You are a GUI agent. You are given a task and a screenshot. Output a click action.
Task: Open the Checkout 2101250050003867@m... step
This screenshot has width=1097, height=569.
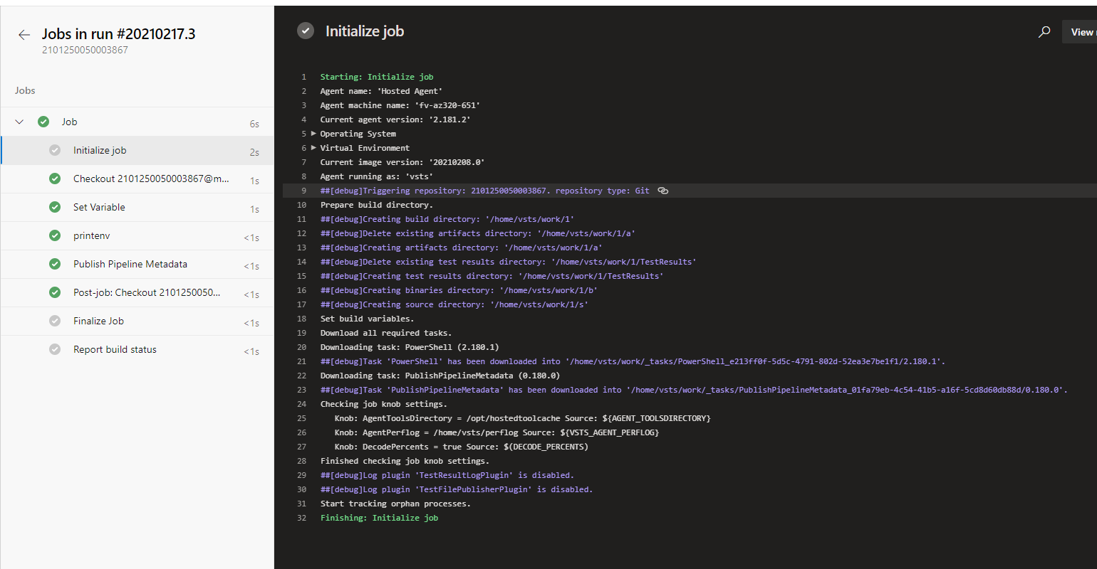pyautogui.click(x=137, y=179)
